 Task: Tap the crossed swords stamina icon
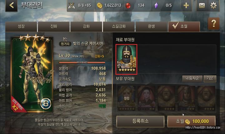(x=72, y=6)
